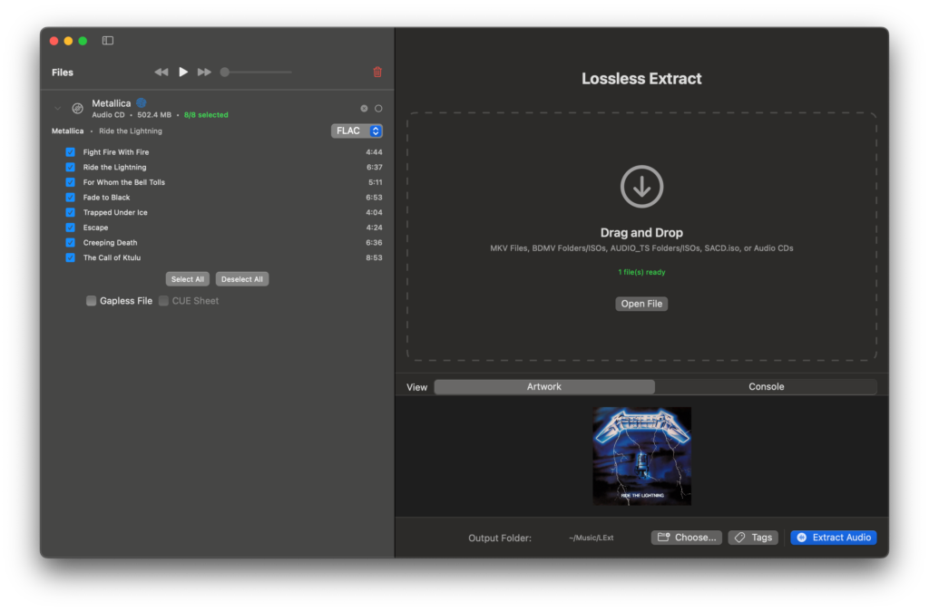Click the yellow minimize window button
Image resolution: width=929 pixels, height=611 pixels.
point(68,41)
